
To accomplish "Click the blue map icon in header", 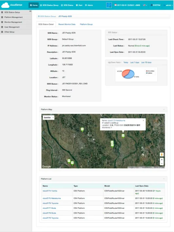I will [x=109, y=5].
